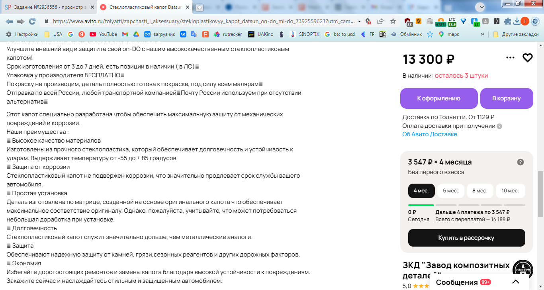
Task: Open uBlock Origin extension showing 33
Action: click(x=408, y=22)
